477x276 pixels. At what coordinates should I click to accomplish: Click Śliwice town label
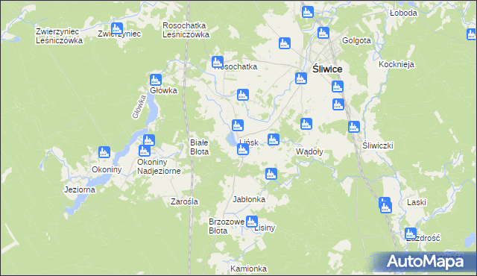[x=327, y=69]
